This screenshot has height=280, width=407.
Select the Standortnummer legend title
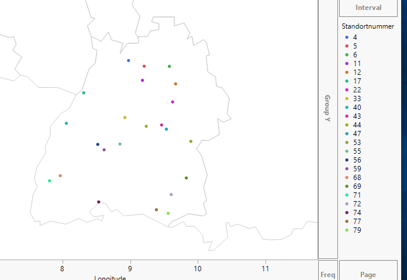368,26
